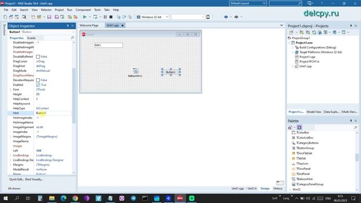Click the Program Reset stop button
The image size is (361, 203).
pyautogui.click(x=111, y=17)
